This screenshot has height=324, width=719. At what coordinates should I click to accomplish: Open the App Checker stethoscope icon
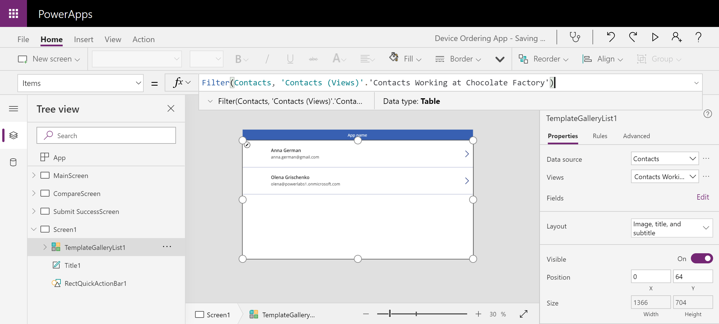point(575,37)
